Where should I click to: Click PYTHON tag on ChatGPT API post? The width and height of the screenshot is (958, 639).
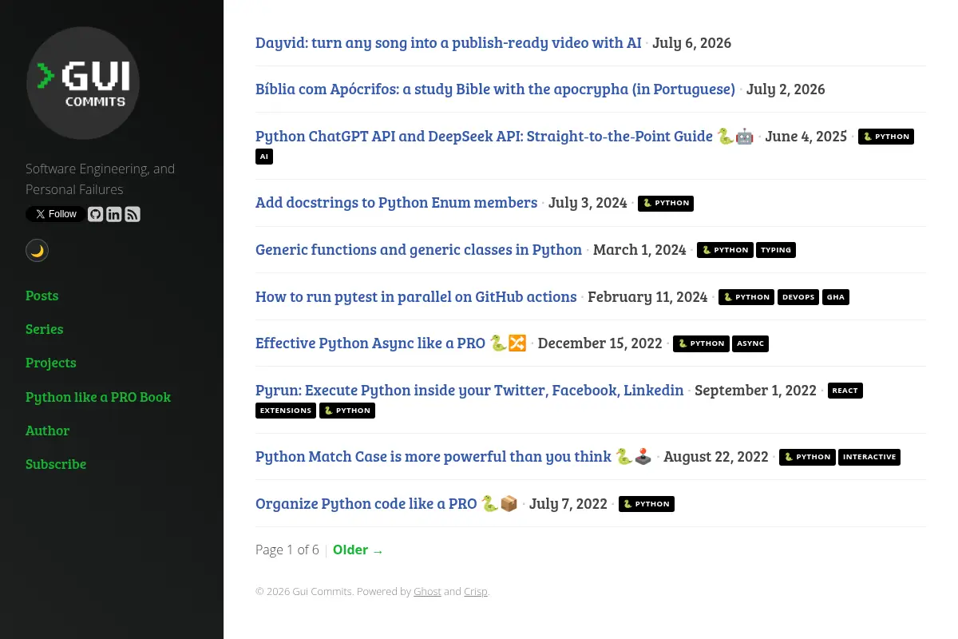[886, 137]
